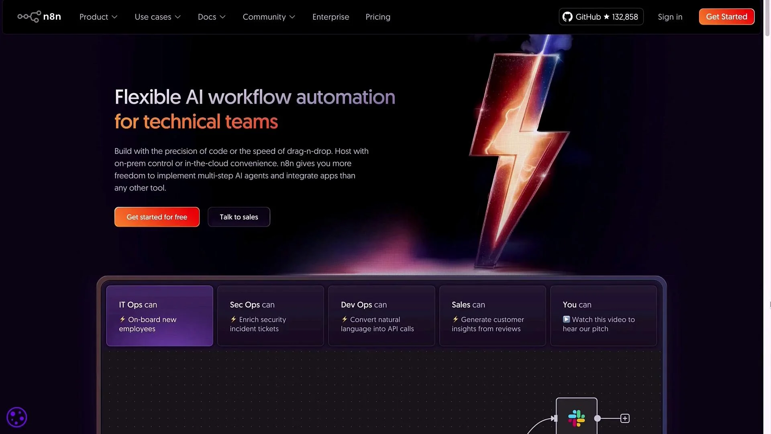Select the IT Ops can tab
The height and width of the screenshot is (434, 771).
159,316
